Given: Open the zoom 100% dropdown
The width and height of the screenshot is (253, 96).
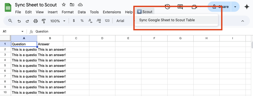Looking at the screenshot, I should [x=58, y=21].
